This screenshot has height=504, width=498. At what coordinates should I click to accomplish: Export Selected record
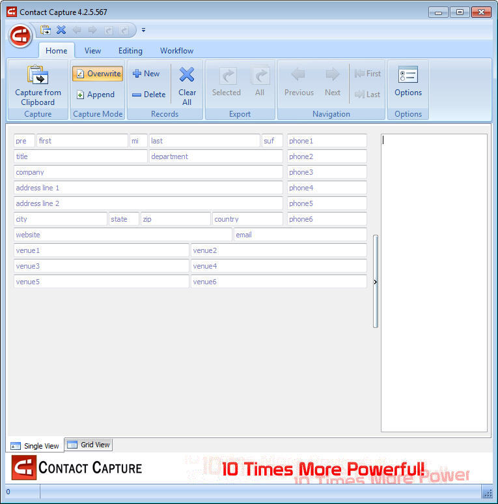point(227,82)
